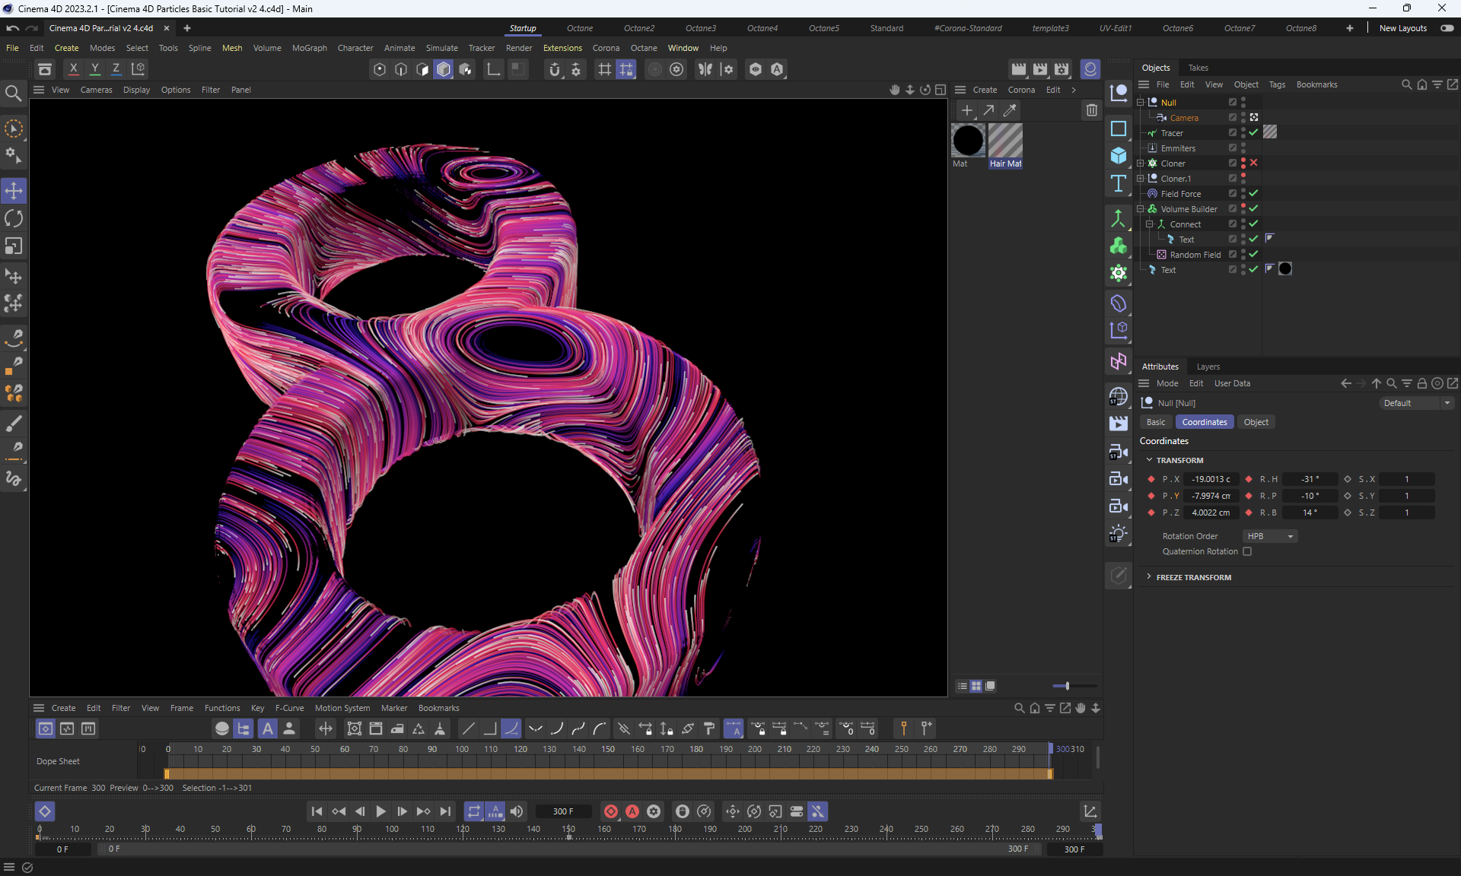Screen dimensions: 1461x876
Task: Toggle the Field Force enable checkmark
Action: [1253, 193]
